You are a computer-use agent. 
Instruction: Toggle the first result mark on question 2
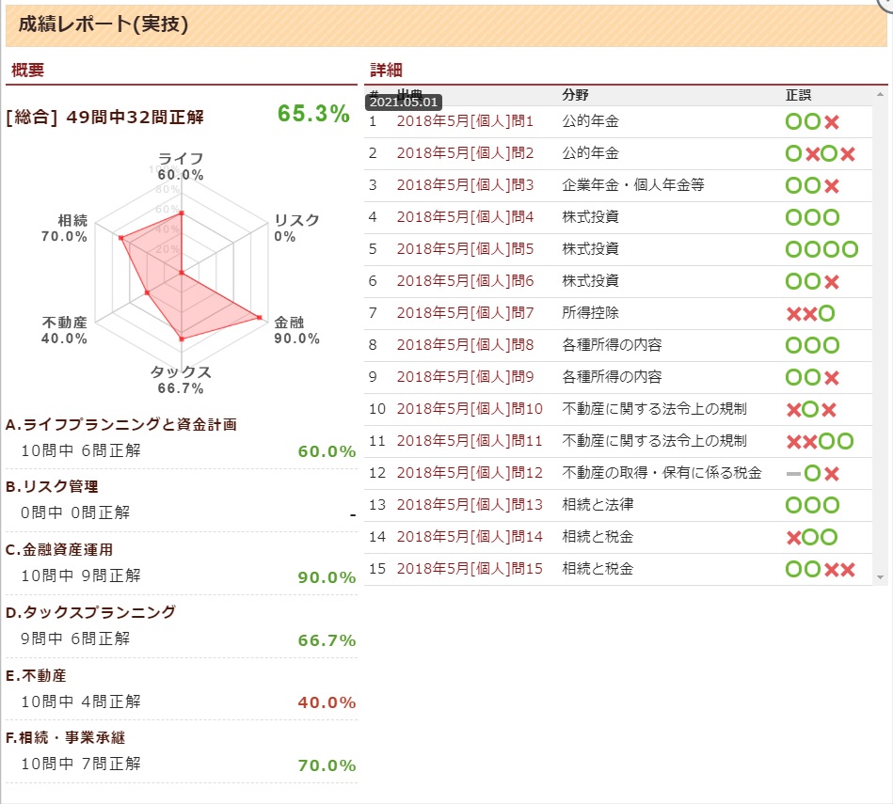pos(792,153)
